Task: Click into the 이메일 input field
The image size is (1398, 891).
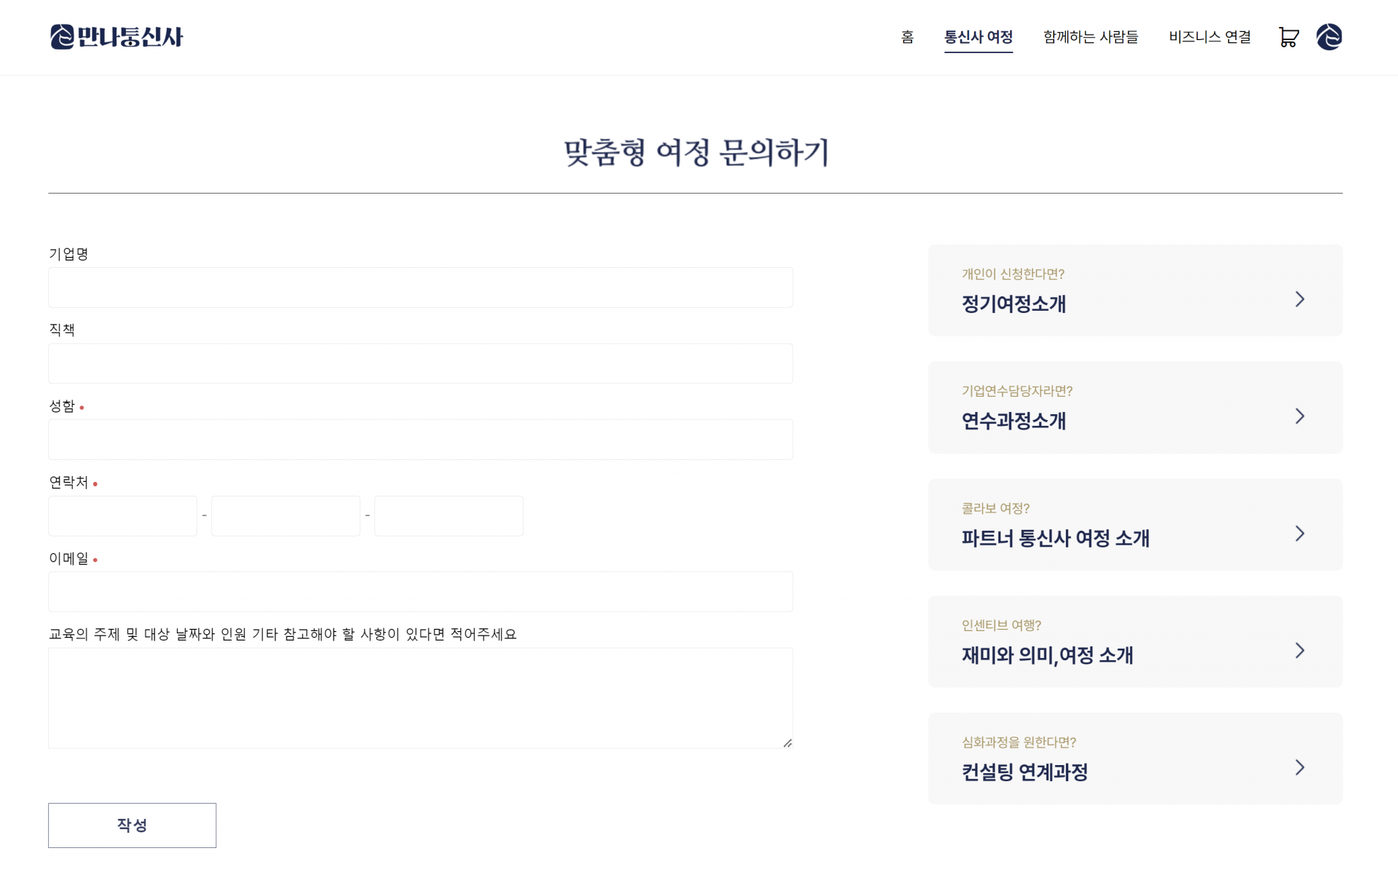Action: tap(420, 592)
